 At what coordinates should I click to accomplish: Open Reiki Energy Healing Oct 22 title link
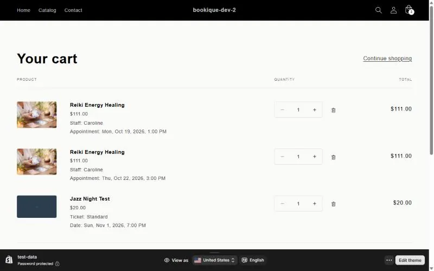[97, 152]
